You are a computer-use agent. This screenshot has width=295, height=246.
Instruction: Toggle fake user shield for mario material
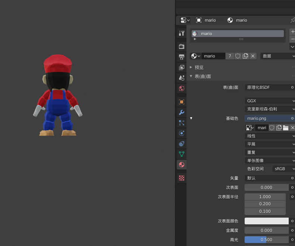238,56
